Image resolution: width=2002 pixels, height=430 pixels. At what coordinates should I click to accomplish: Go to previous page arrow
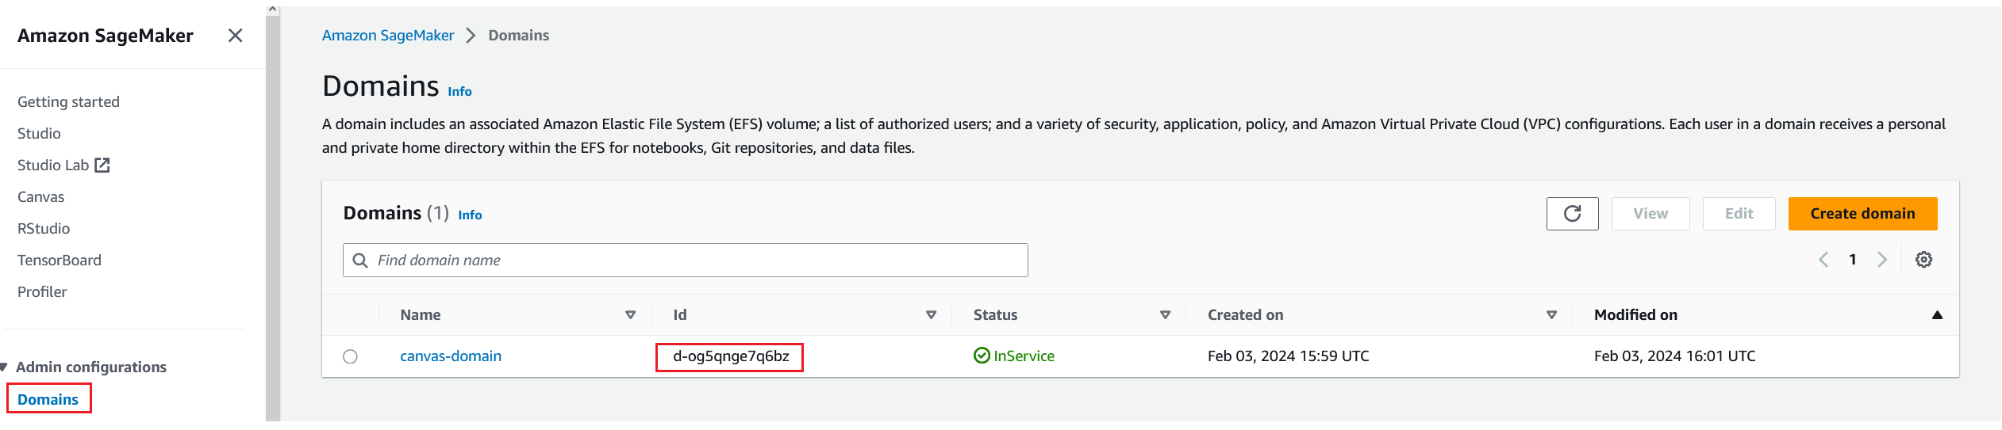pyautogui.click(x=1823, y=260)
